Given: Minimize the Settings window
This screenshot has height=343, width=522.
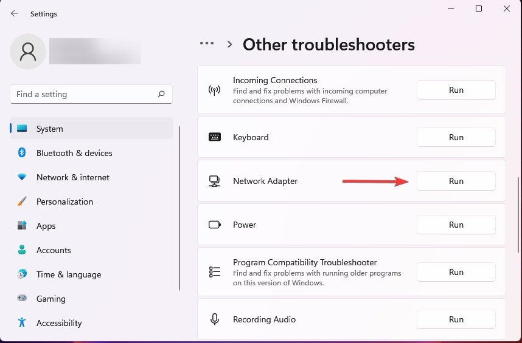Looking at the screenshot, I should [x=451, y=8].
